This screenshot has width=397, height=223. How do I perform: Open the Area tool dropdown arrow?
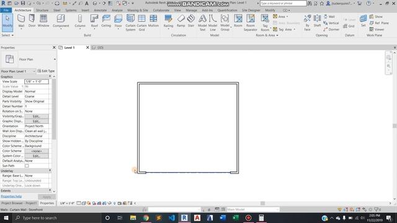[x=287, y=17]
